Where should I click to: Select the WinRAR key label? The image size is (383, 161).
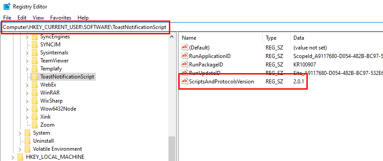[x=50, y=93]
